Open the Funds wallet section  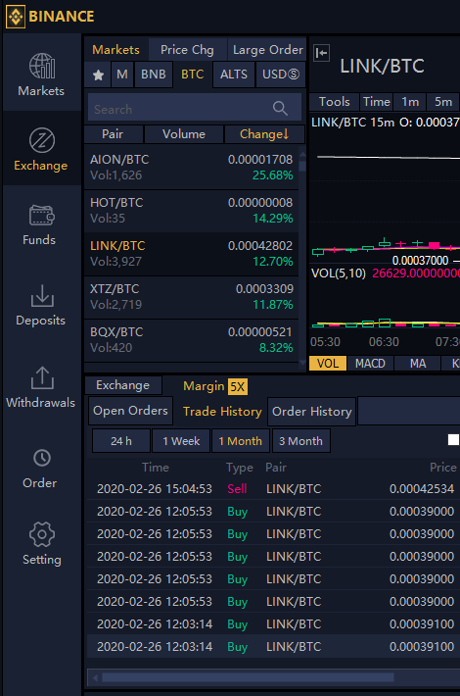click(41, 224)
